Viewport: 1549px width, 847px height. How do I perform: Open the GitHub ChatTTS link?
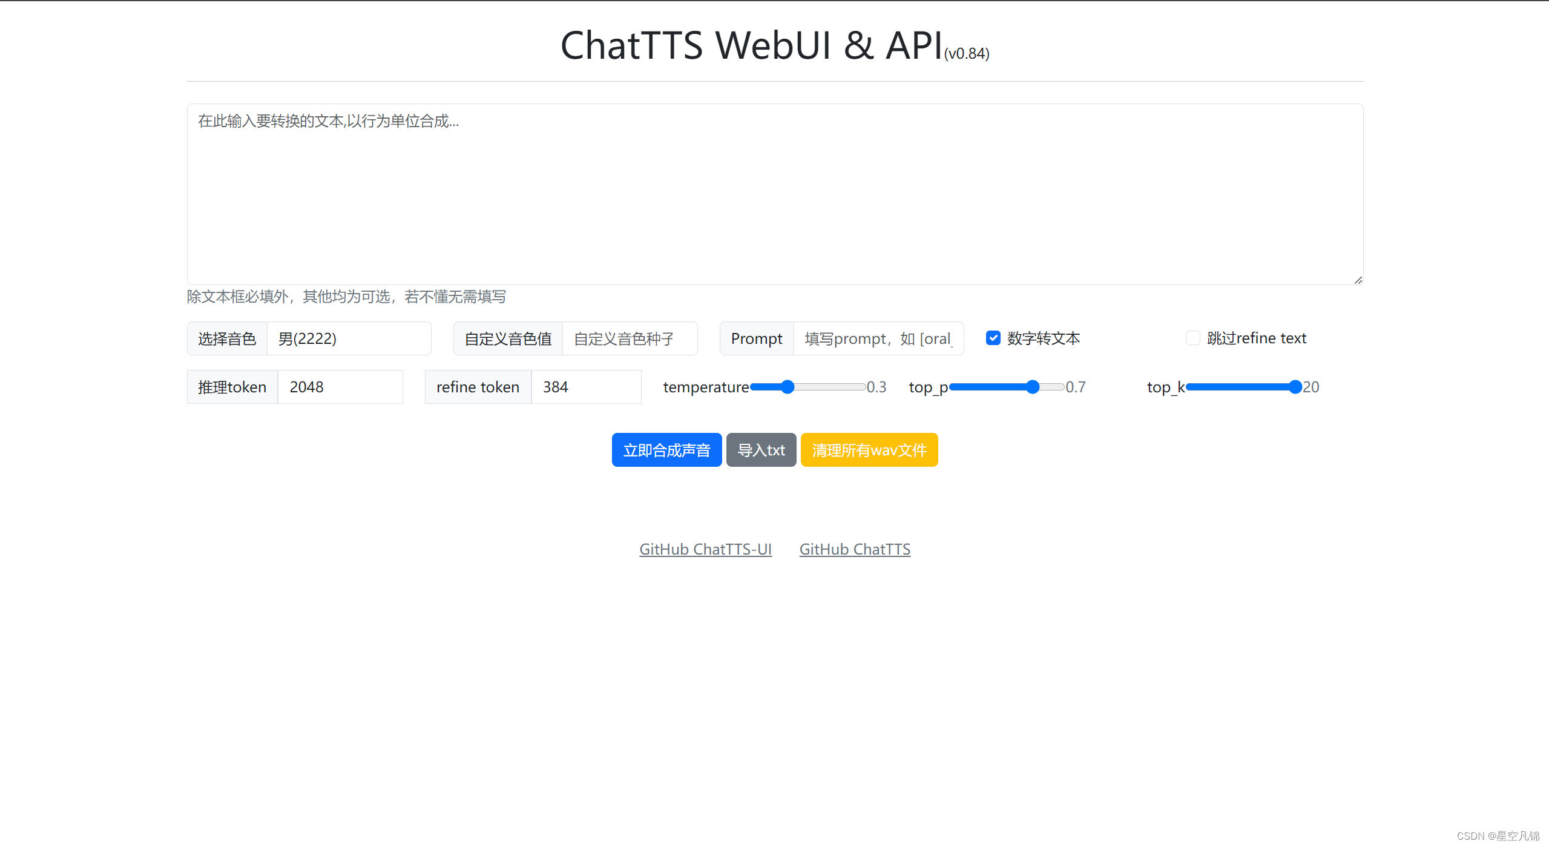pos(854,549)
